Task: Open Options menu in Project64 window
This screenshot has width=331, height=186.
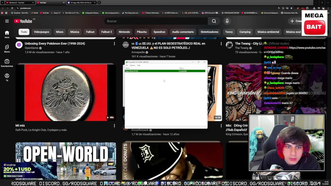Action: [x=132, y=65]
